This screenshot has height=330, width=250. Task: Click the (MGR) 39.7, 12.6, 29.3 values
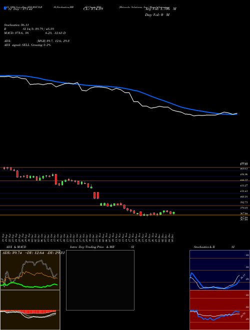(53, 41)
